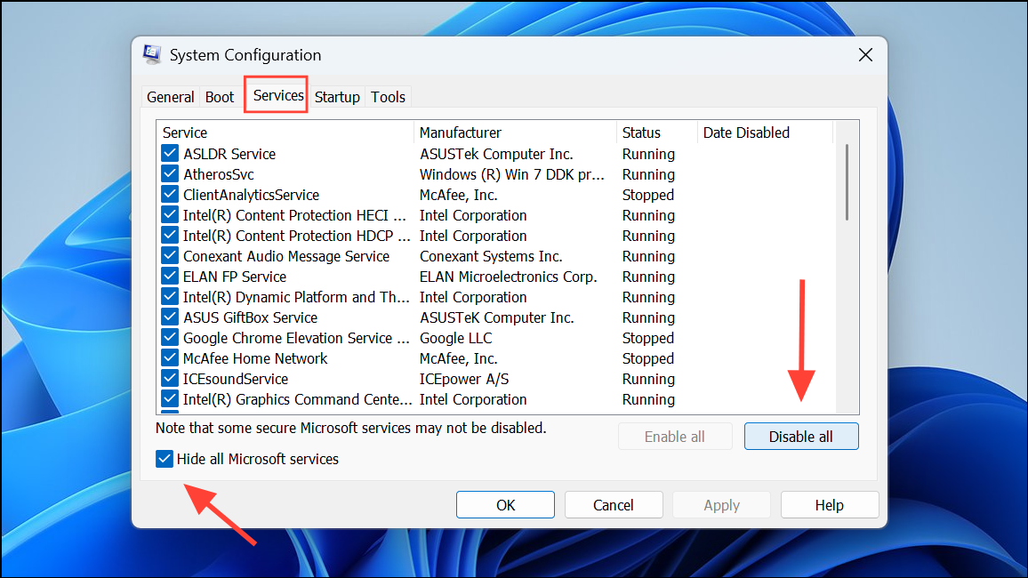Select the Services tab

coord(278,96)
